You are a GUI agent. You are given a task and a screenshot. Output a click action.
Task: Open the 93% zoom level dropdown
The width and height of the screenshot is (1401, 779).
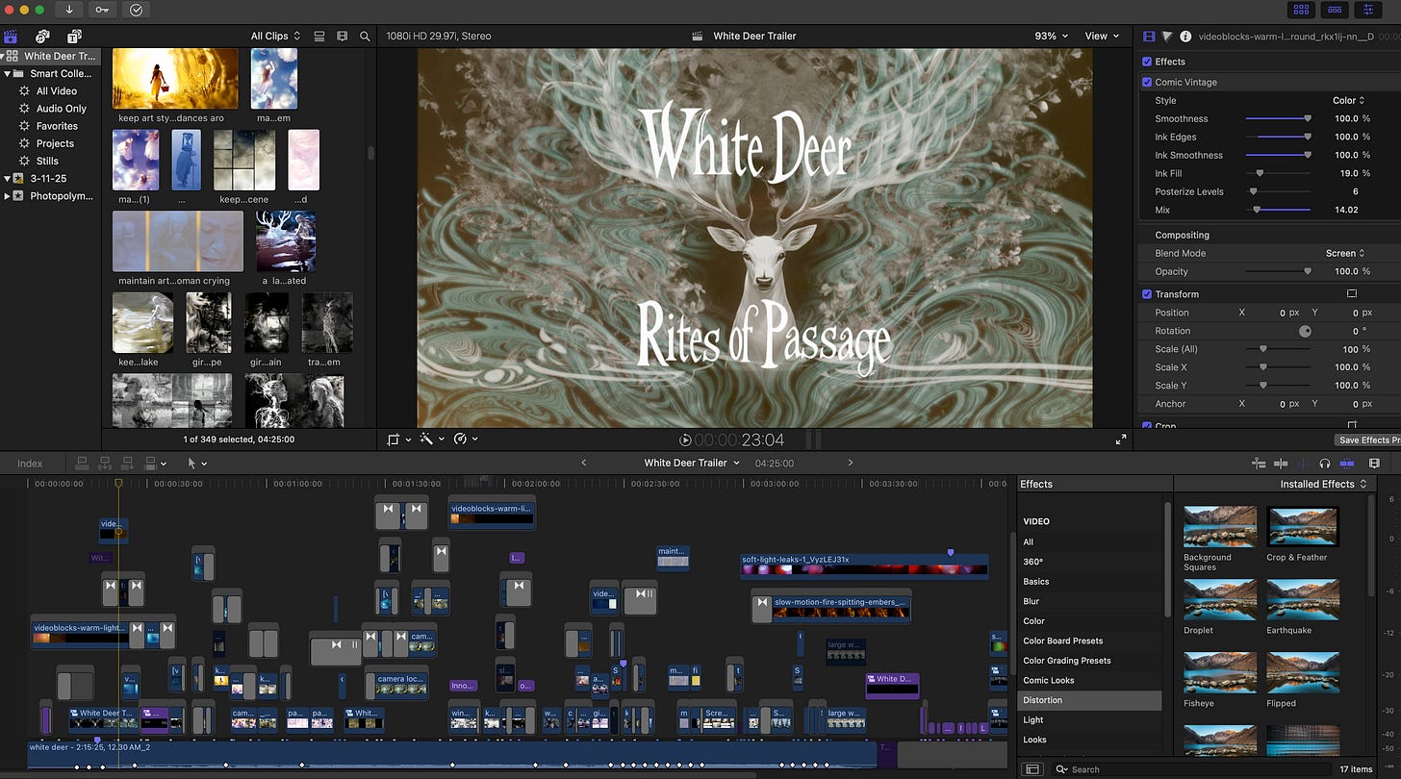tap(1051, 37)
